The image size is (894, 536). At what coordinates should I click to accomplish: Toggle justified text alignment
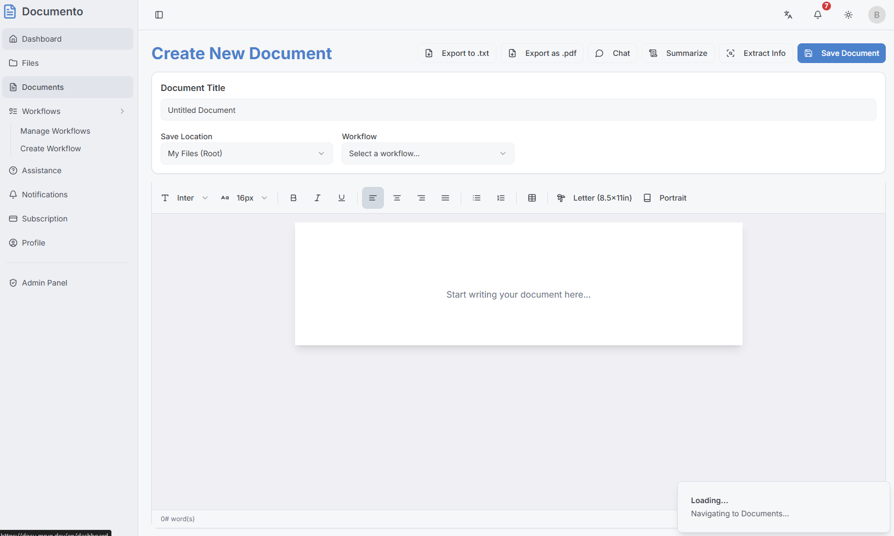click(445, 198)
